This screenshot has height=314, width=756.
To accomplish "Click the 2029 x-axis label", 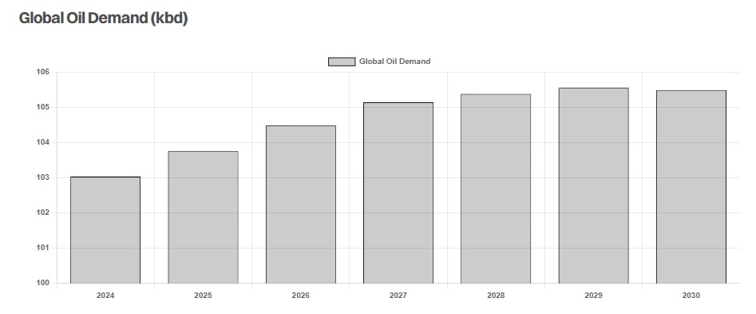I will click(593, 296).
